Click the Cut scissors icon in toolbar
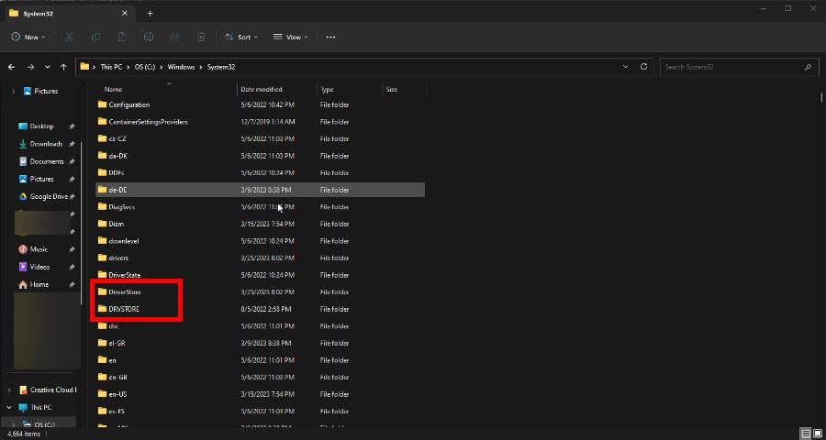This screenshot has height=440, width=826. [x=69, y=37]
